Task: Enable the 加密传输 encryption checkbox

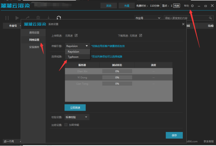Action: coord(66,125)
